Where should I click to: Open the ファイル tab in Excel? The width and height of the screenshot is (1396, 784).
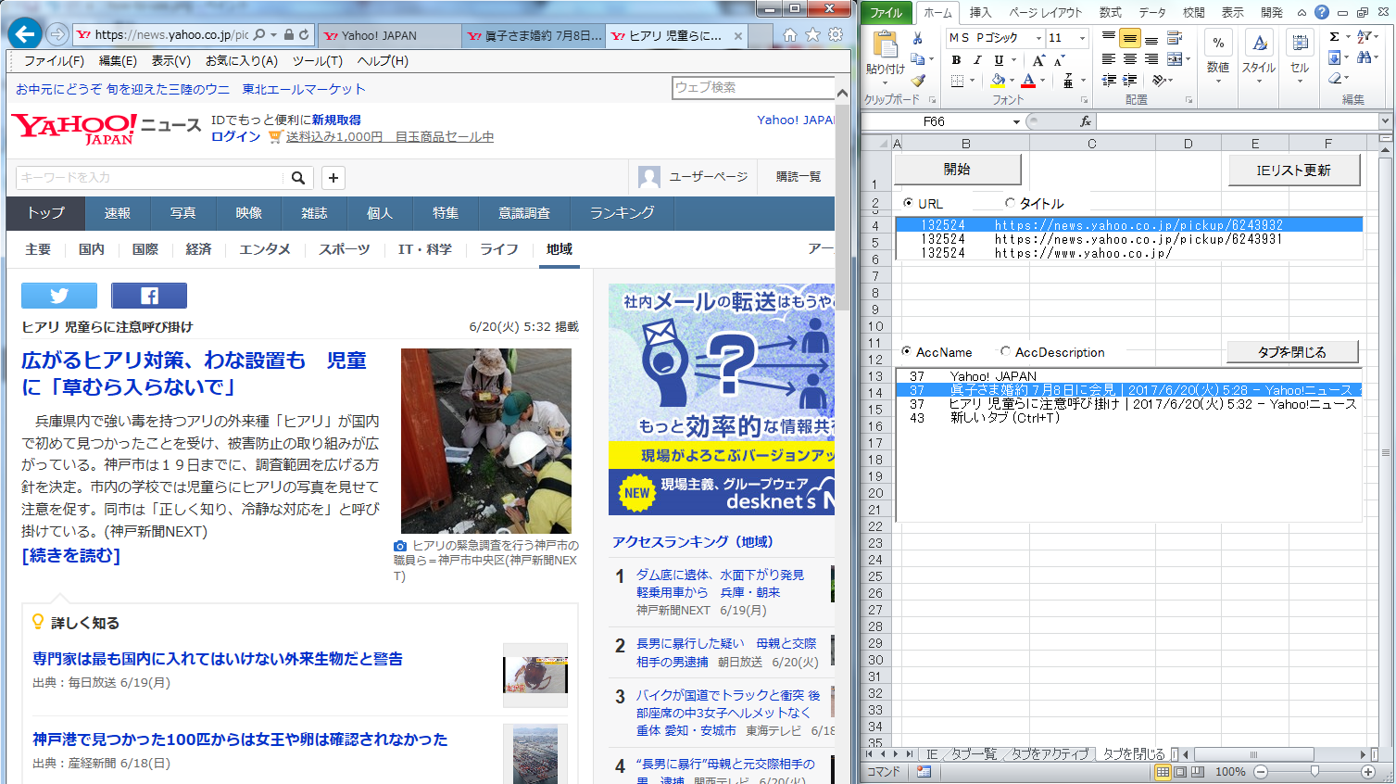coord(887,12)
